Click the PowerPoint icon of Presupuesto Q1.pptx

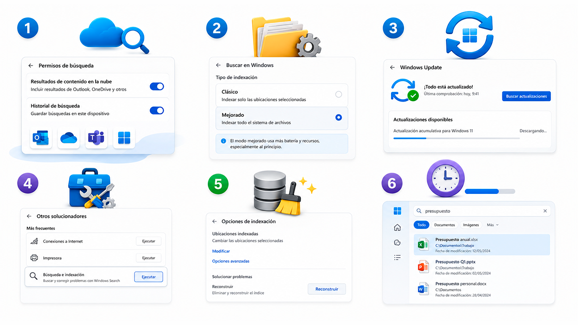(x=423, y=267)
